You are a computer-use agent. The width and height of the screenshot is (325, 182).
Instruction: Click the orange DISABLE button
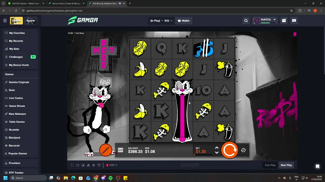tap(106, 150)
